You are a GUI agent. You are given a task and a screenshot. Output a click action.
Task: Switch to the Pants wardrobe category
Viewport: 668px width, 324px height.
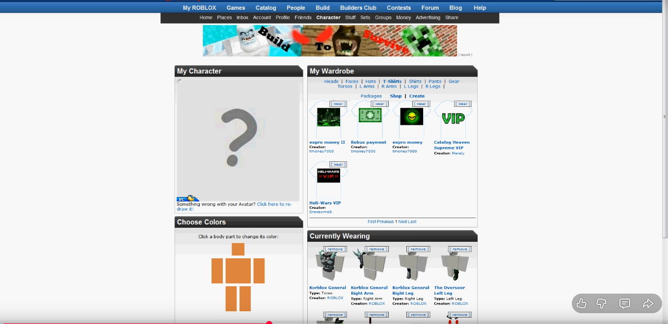pos(435,81)
